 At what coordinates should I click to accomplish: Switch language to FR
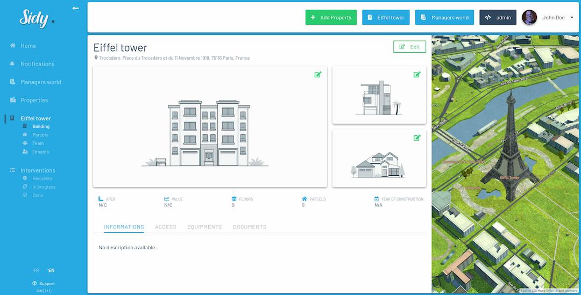pos(36,270)
